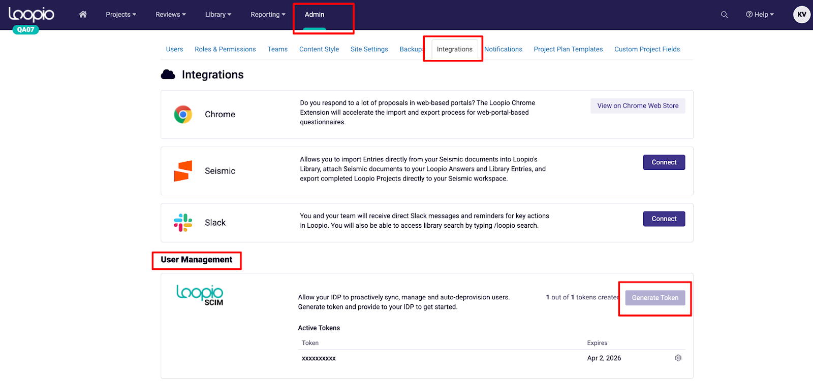This screenshot has width=813, height=387.
Task: Click the xxxxxxxxxx token value
Action: tap(319, 358)
